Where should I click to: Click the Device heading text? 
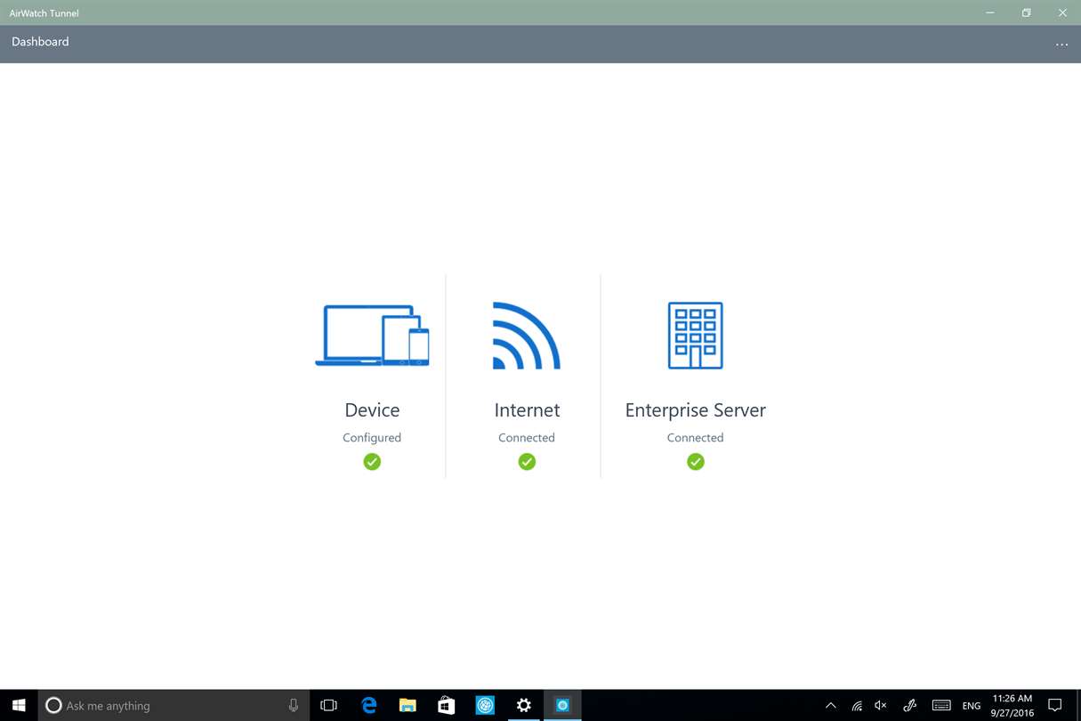pos(372,410)
